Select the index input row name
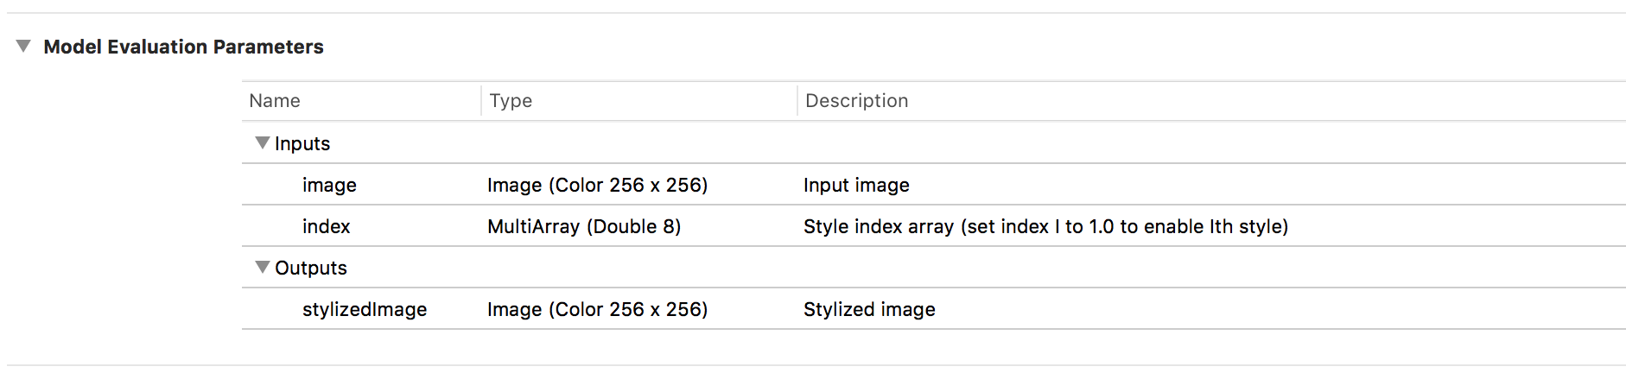The width and height of the screenshot is (1626, 373). click(326, 226)
